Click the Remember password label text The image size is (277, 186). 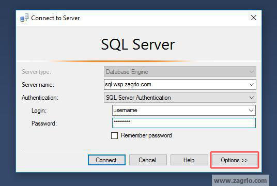tap(146, 135)
